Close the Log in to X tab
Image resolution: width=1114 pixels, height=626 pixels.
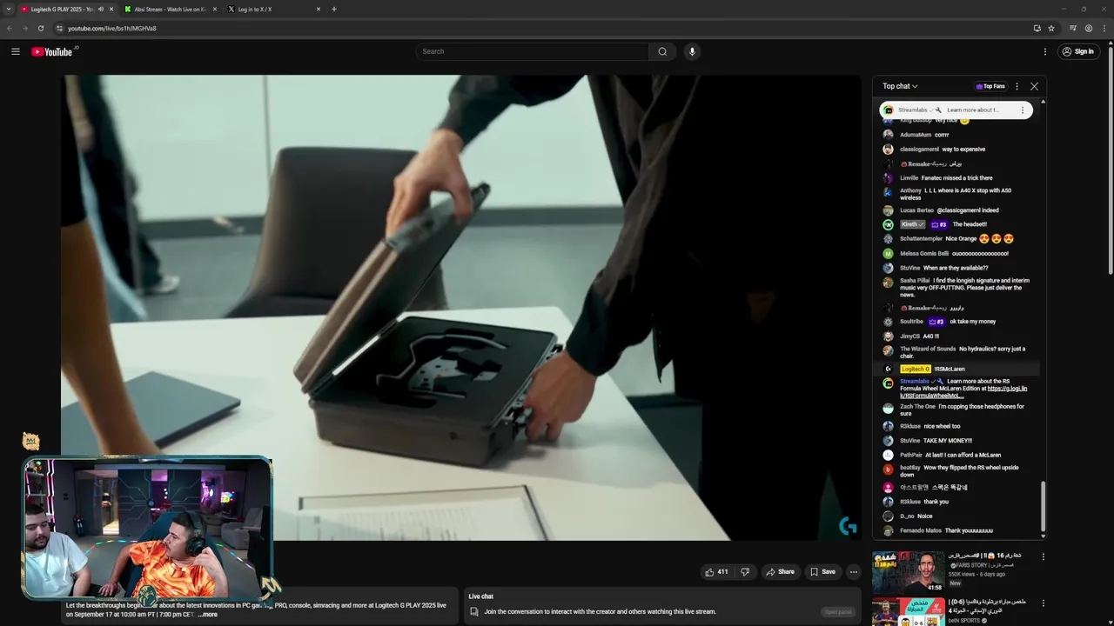point(319,10)
